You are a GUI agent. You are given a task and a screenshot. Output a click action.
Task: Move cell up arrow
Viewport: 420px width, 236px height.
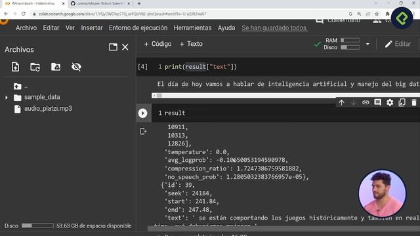click(x=341, y=102)
